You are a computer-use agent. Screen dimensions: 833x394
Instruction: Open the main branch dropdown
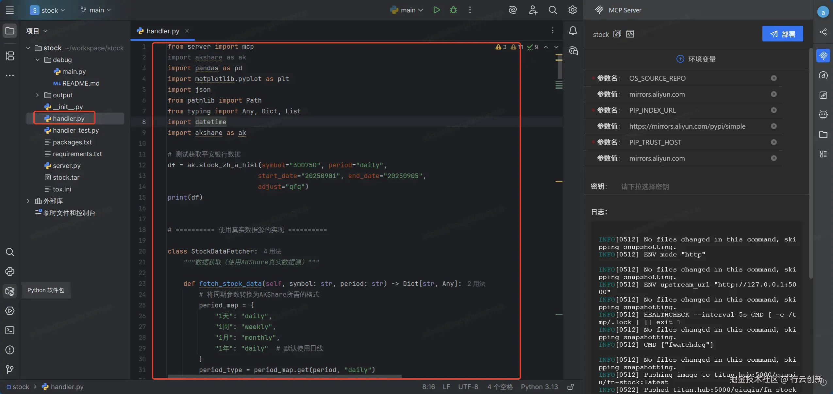96,10
